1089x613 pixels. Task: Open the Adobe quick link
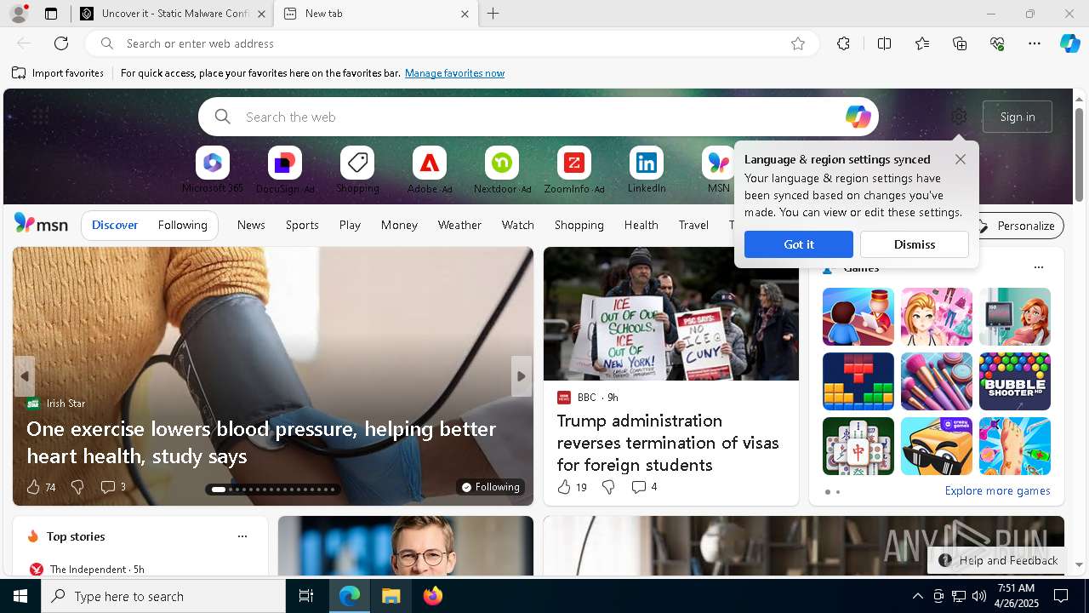[430, 169]
